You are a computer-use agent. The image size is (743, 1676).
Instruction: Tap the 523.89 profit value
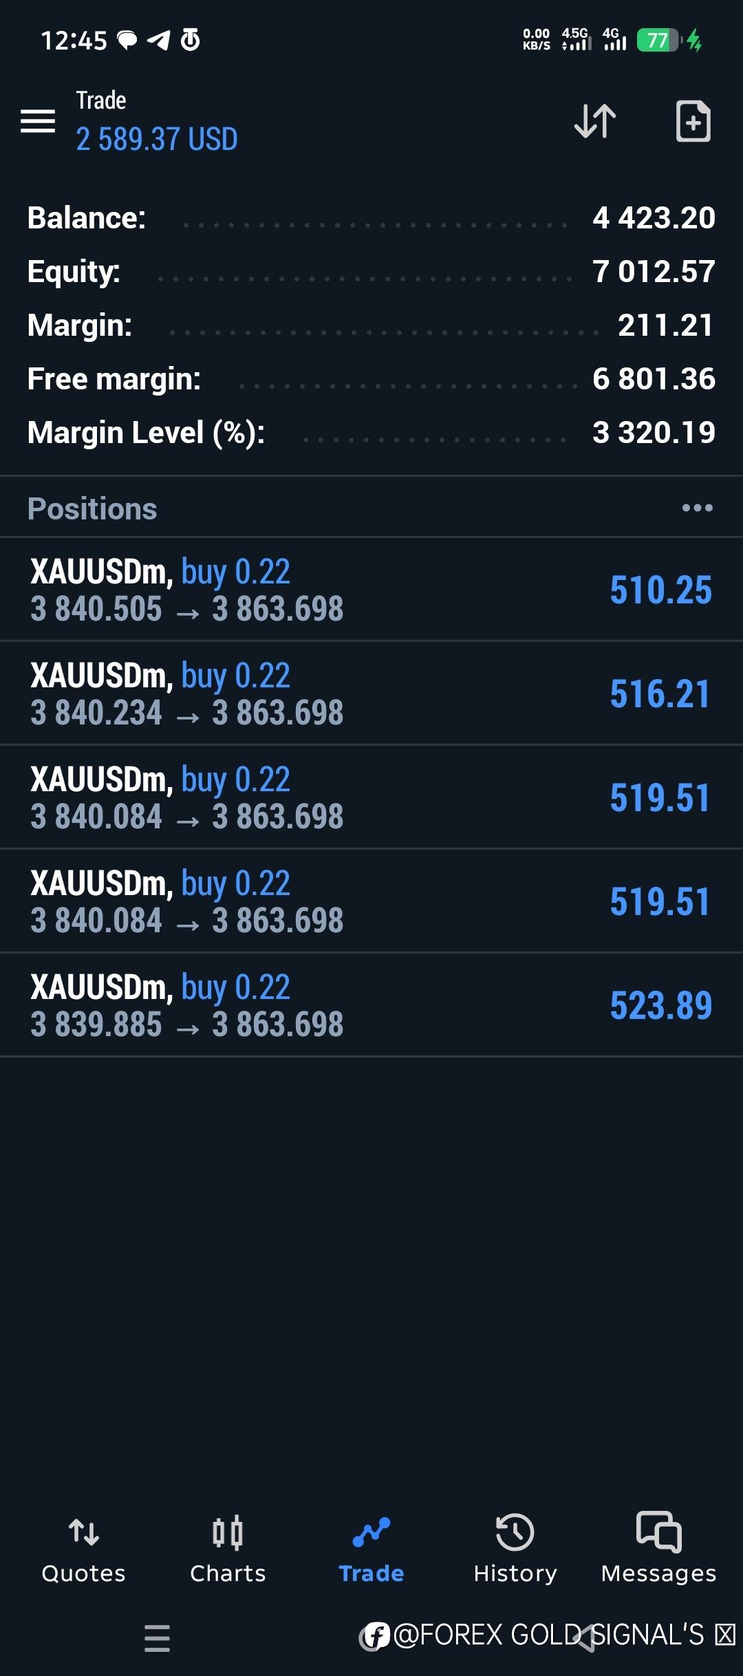point(660,1005)
